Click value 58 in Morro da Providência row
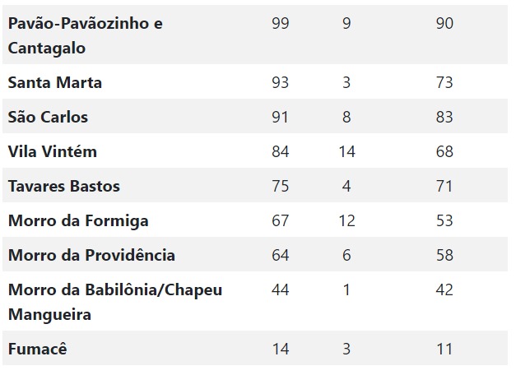 pos(444,255)
